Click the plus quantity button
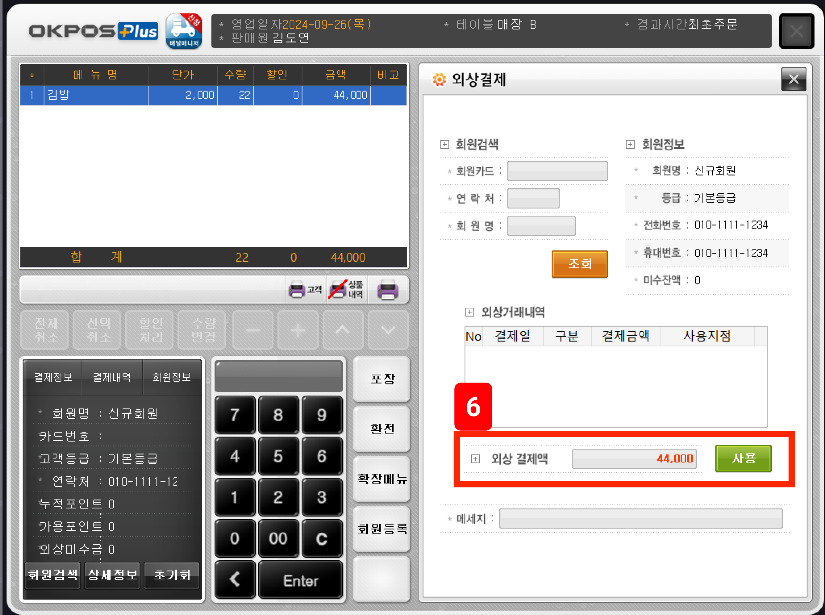Viewport: 825px width, 615px height. (x=298, y=330)
